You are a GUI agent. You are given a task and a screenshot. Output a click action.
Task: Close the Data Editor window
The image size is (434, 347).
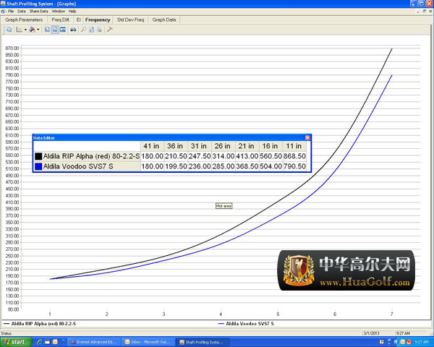click(x=307, y=137)
